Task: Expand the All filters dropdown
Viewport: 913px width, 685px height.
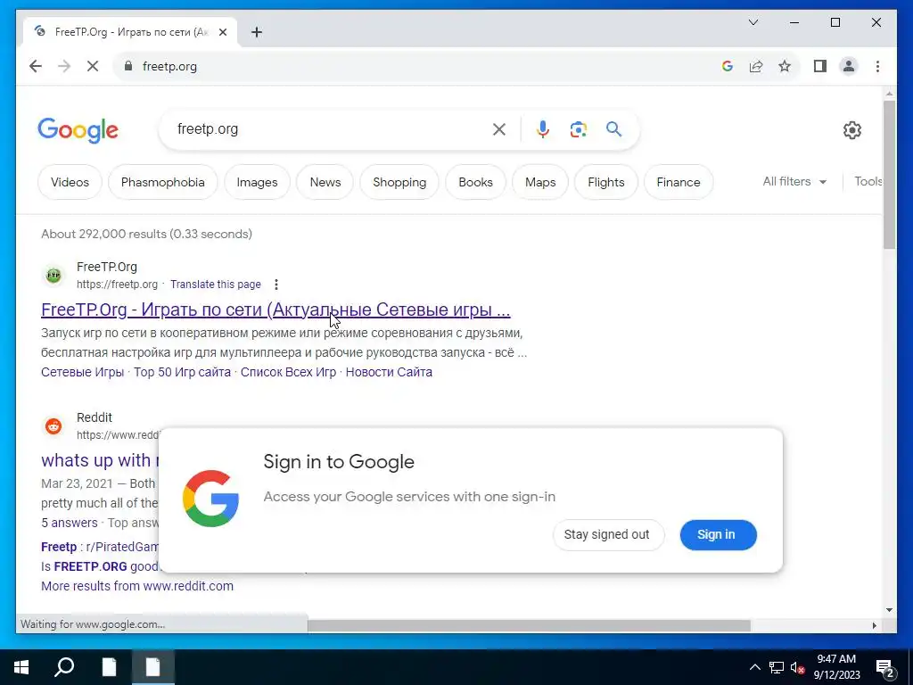Action: click(x=794, y=182)
